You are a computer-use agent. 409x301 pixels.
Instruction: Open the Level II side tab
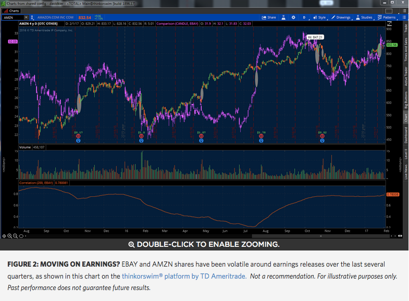pyautogui.click(x=406, y=154)
